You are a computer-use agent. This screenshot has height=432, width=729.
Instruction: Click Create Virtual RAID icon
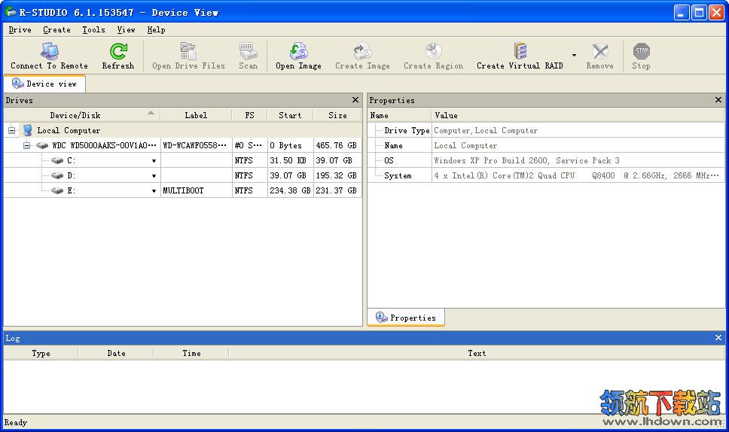coord(520,51)
